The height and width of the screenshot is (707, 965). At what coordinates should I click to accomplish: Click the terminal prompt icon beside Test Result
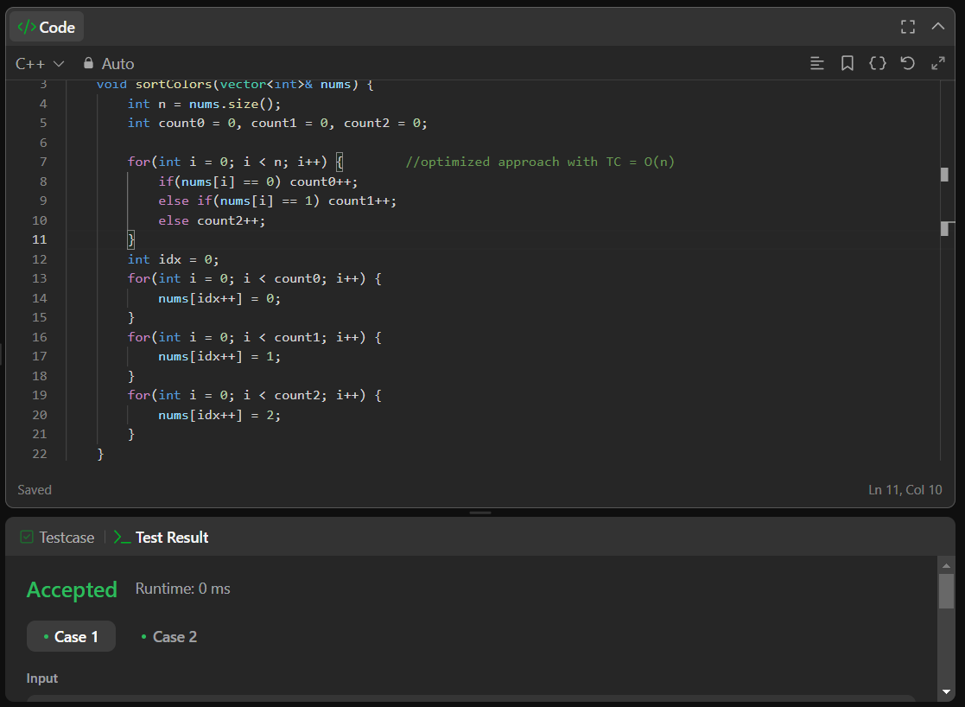click(122, 538)
